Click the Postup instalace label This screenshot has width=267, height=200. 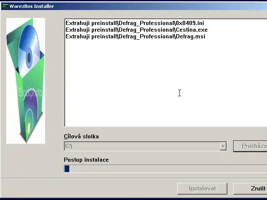tap(86, 160)
